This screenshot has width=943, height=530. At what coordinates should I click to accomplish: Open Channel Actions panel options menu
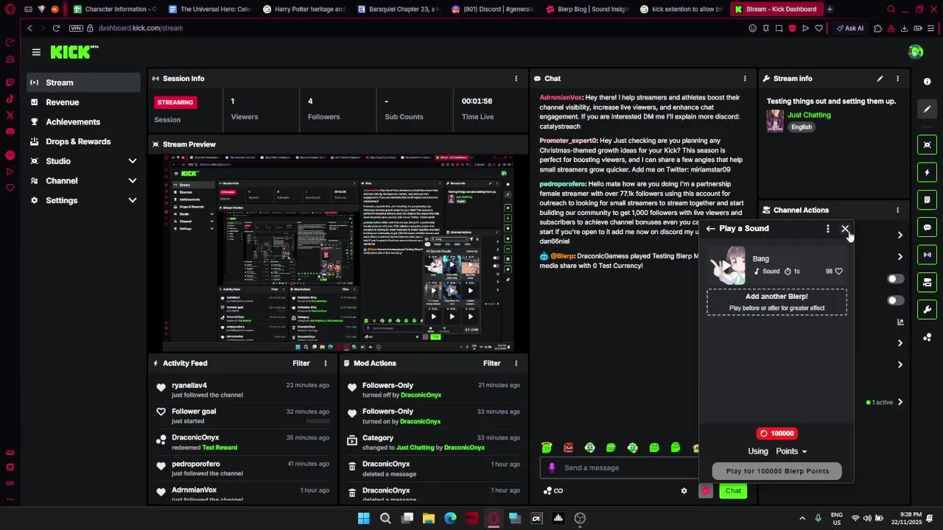click(897, 211)
